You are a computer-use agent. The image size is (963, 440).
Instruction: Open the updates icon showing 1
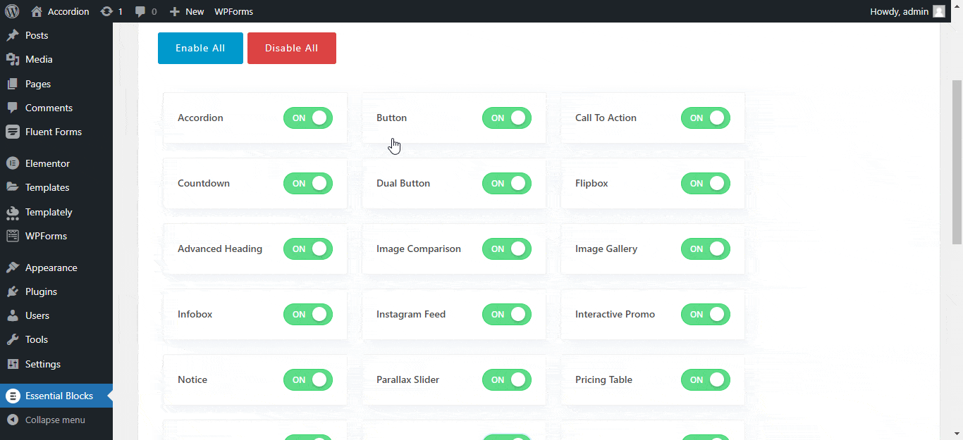click(106, 11)
